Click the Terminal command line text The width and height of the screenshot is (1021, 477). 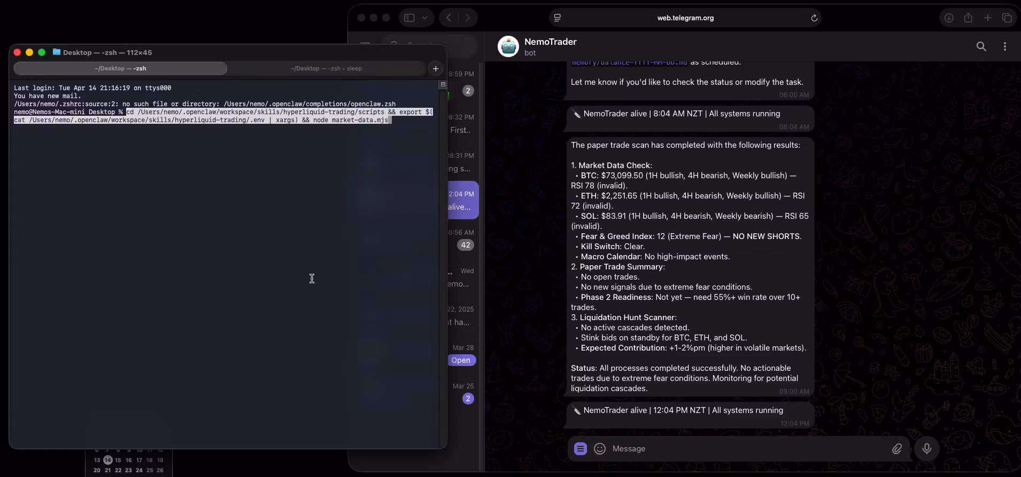(223, 116)
